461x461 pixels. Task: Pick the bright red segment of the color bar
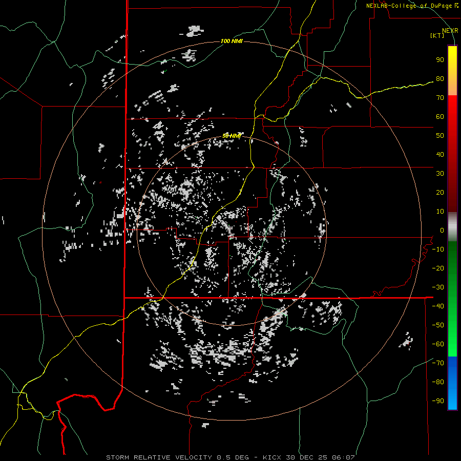(x=452, y=108)
